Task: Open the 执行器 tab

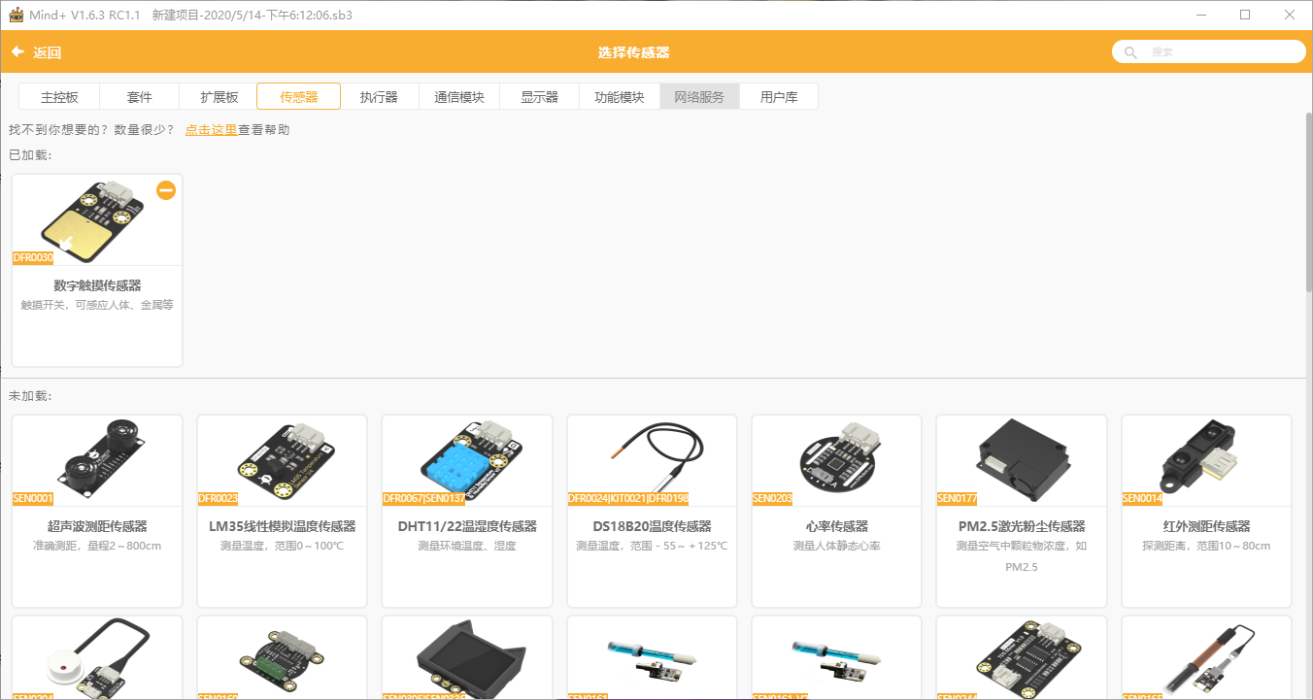Action: [x=379, y=97]
